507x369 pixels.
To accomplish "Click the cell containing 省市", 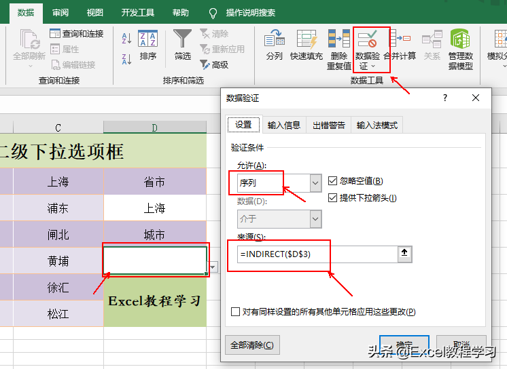I will (154, 181).
